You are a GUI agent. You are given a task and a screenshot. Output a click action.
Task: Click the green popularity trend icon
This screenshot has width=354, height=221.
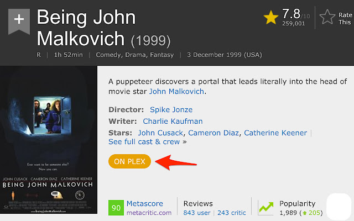pyautogui.click(x=266, y=208)
